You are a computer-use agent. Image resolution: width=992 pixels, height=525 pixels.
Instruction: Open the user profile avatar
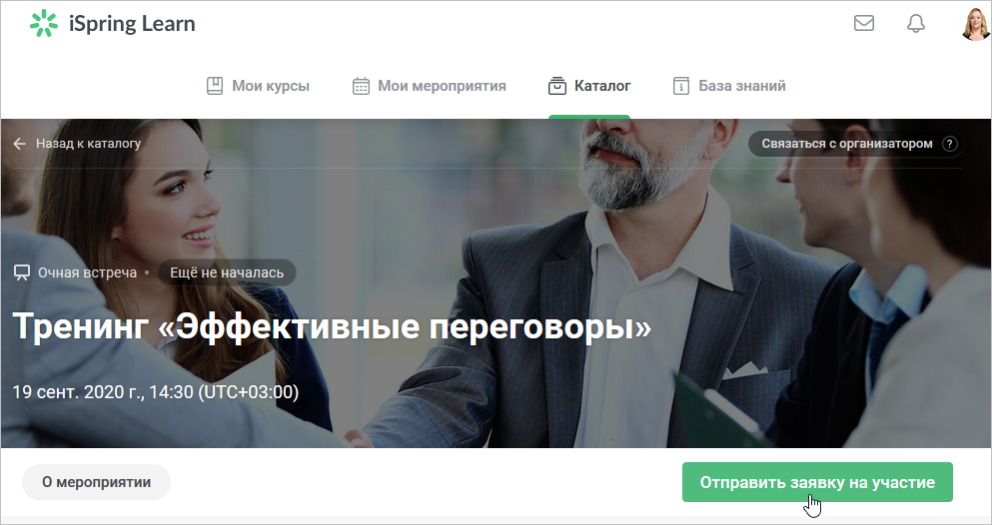pyautogui.click(x=976, y=24)
